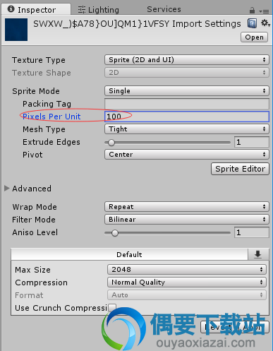Open the disabled Texture Shape dropdown
The image size is (273, 351).
(187, 73)
